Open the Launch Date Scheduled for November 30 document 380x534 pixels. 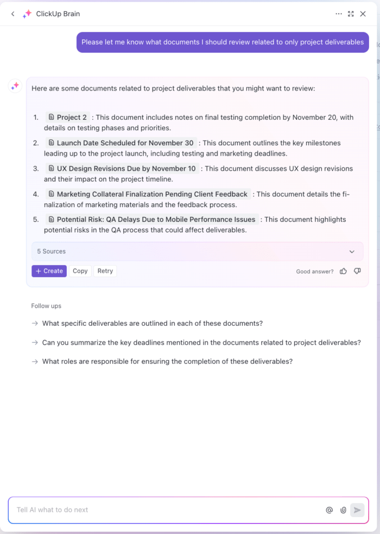click(x=122, y=143)
